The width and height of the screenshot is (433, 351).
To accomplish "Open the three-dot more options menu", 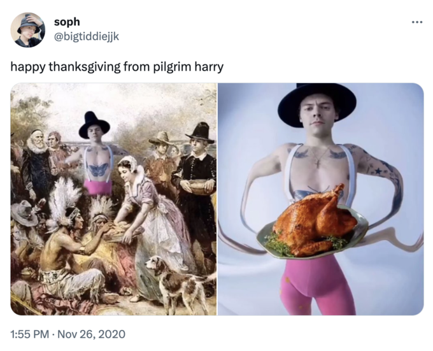I will click(x=416, y=22).
